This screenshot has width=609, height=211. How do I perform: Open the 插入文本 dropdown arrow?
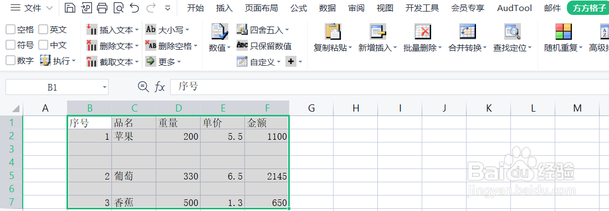[137, 30]
